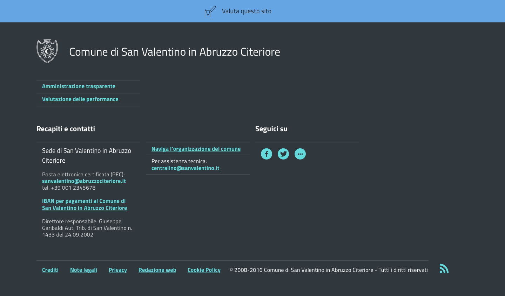
Task: Open the Crediti footer link
Action: point(50,270)
